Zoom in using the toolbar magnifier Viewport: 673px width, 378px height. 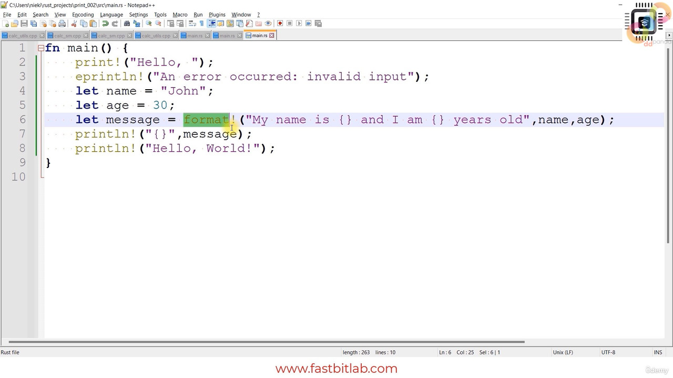pos(149,23)
